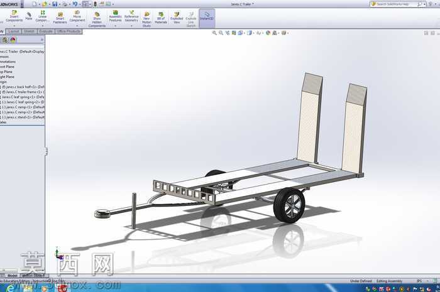Click the Print icon
Screen dimensions: 440x292
pos(65,4)
